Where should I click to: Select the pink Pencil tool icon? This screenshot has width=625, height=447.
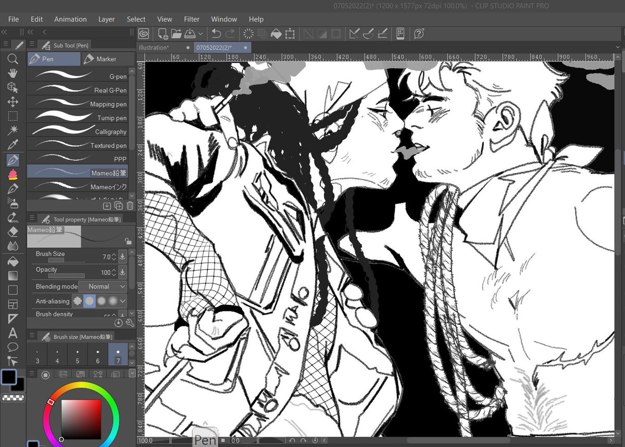click(x=13, y=175)
